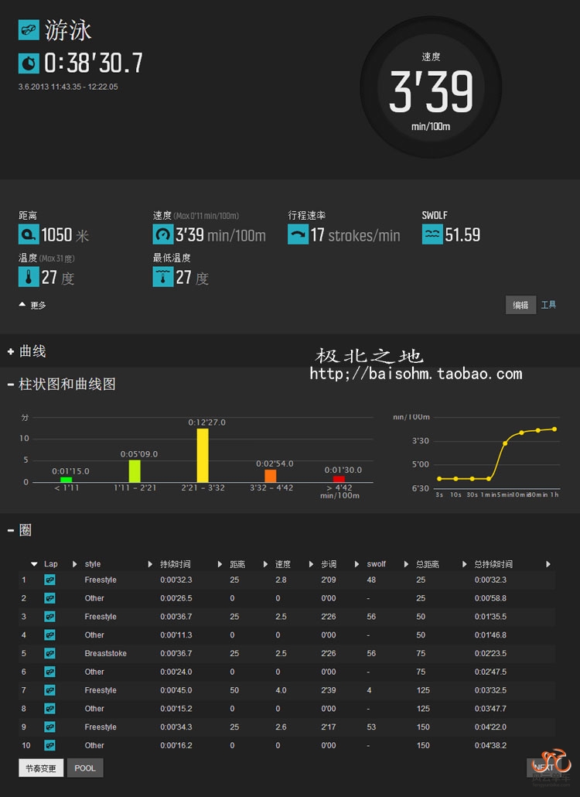Click the swimming activity icon beside the title
Screen dimensions: 580x797
pos(29,30)
